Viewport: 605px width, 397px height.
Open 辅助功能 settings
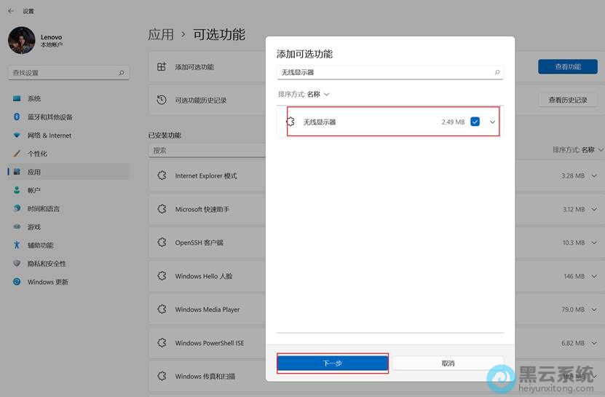click(68, 245)
